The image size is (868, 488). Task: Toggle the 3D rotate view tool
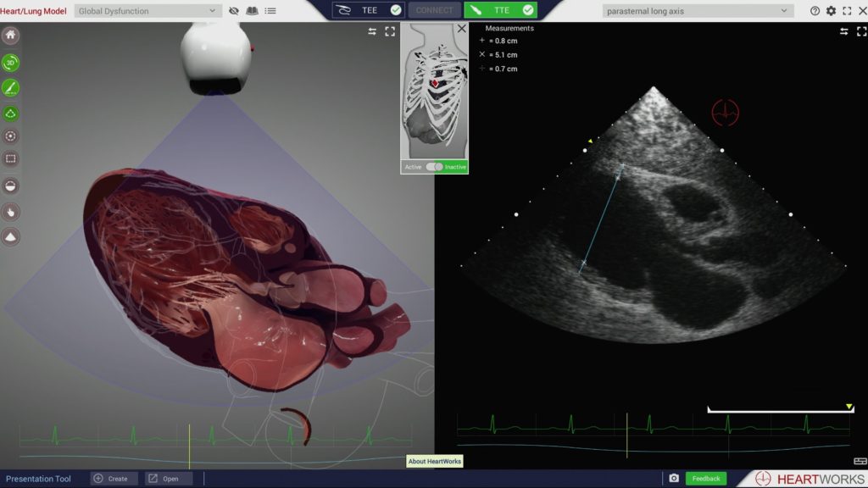click(x=11, y=63)
